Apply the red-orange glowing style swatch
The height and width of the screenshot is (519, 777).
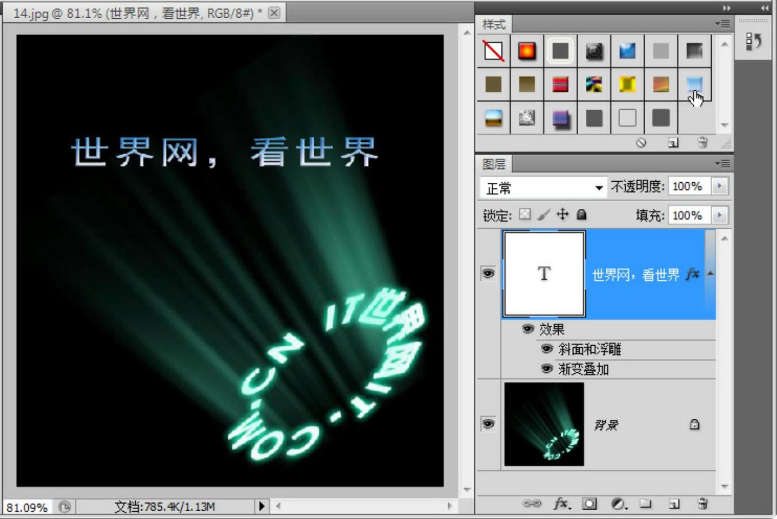click(x=526, y=51)
